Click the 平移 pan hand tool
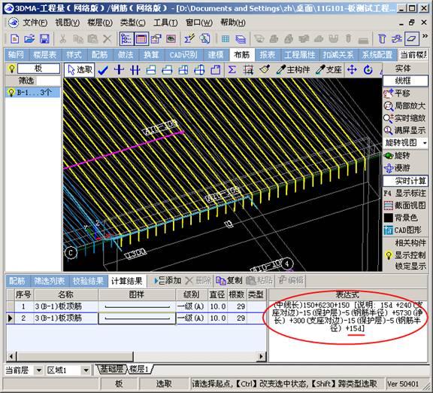Viewport: 433px width, 393px height. pos(398,93)
